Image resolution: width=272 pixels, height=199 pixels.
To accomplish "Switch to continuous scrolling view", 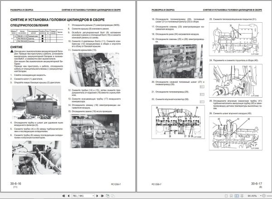I will tap(231, 196).
